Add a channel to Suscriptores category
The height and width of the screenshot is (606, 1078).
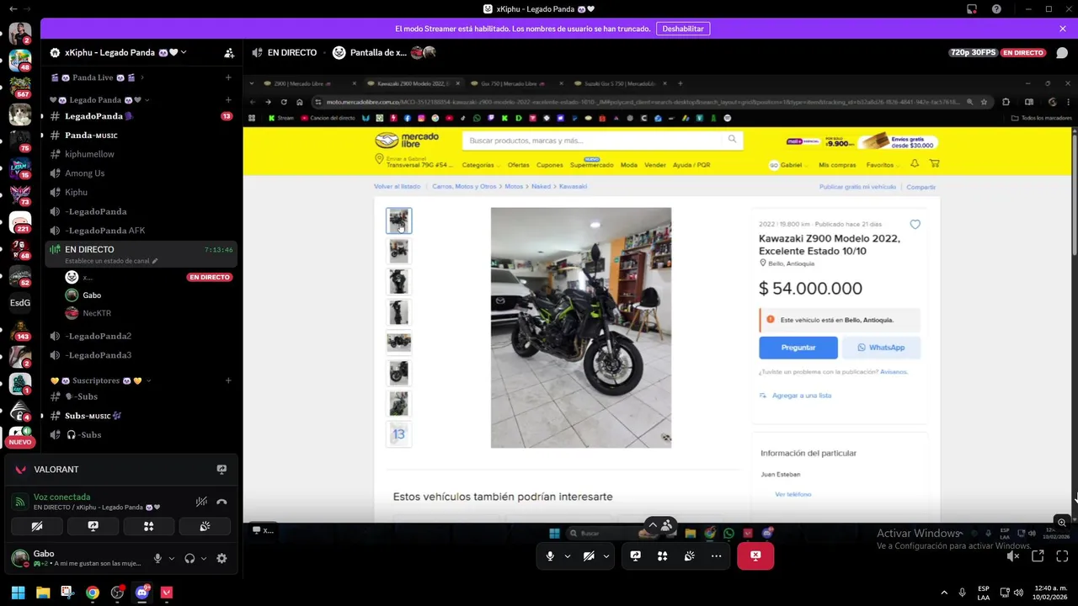pos(228,380)
